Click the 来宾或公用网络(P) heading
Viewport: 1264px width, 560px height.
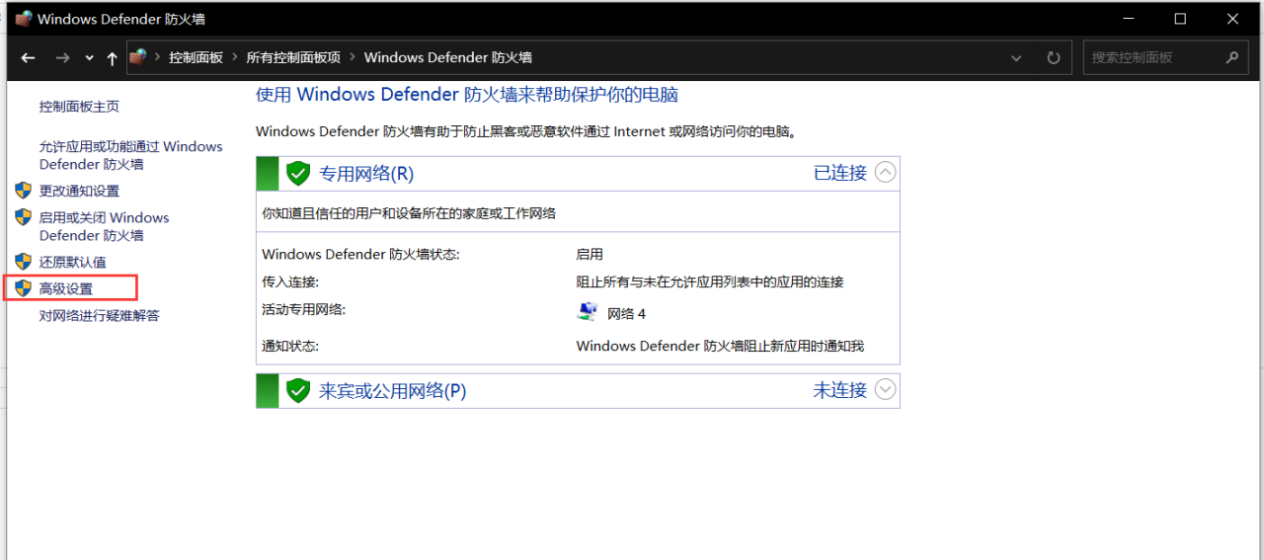pyautogui.click(x=392, y=391)
